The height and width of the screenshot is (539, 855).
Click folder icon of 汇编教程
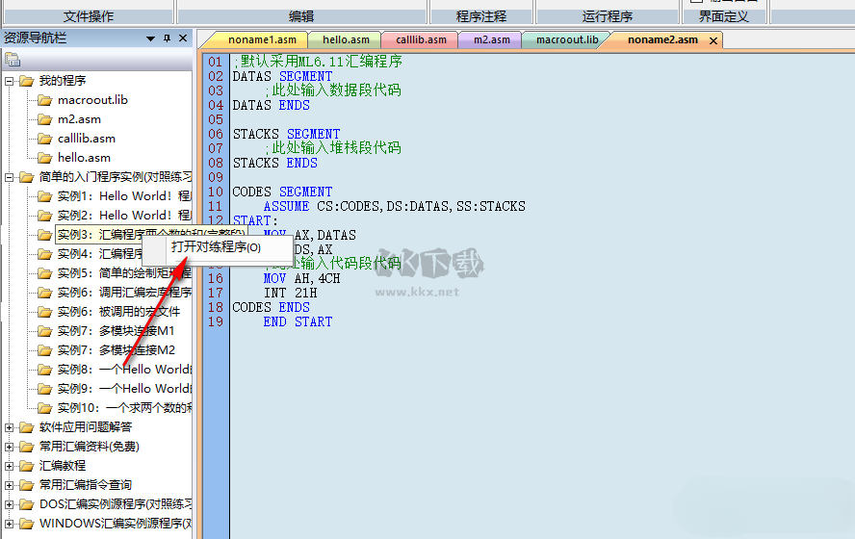[26, 466]
